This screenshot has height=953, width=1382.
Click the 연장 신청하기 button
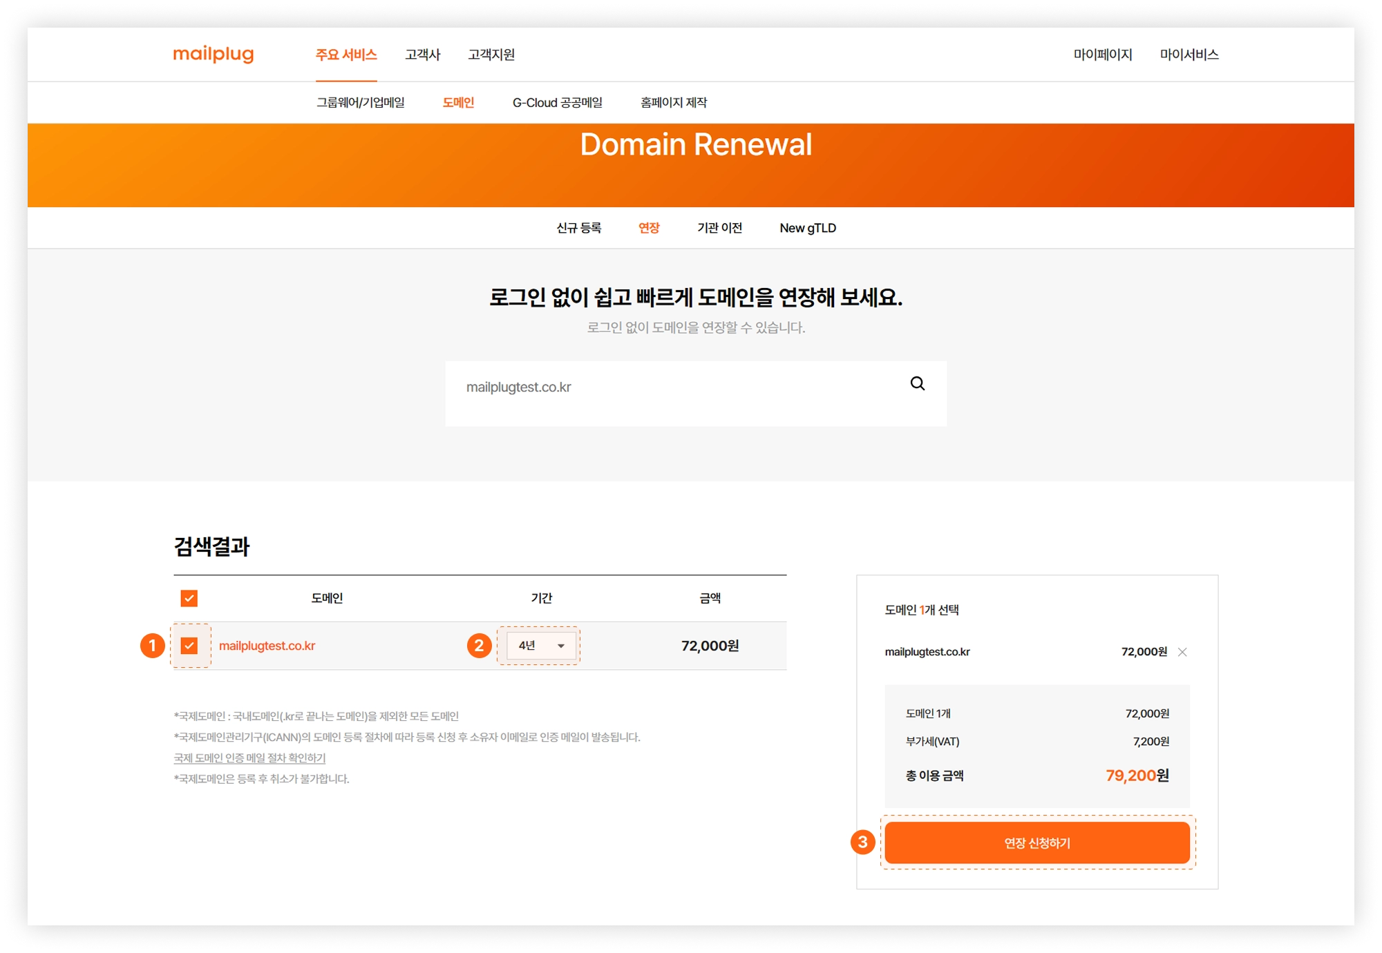tap(1036, 843)
